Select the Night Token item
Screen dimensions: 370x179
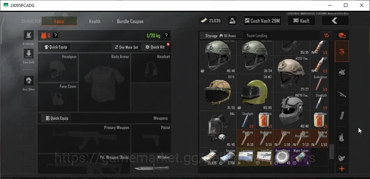point(301,157)
